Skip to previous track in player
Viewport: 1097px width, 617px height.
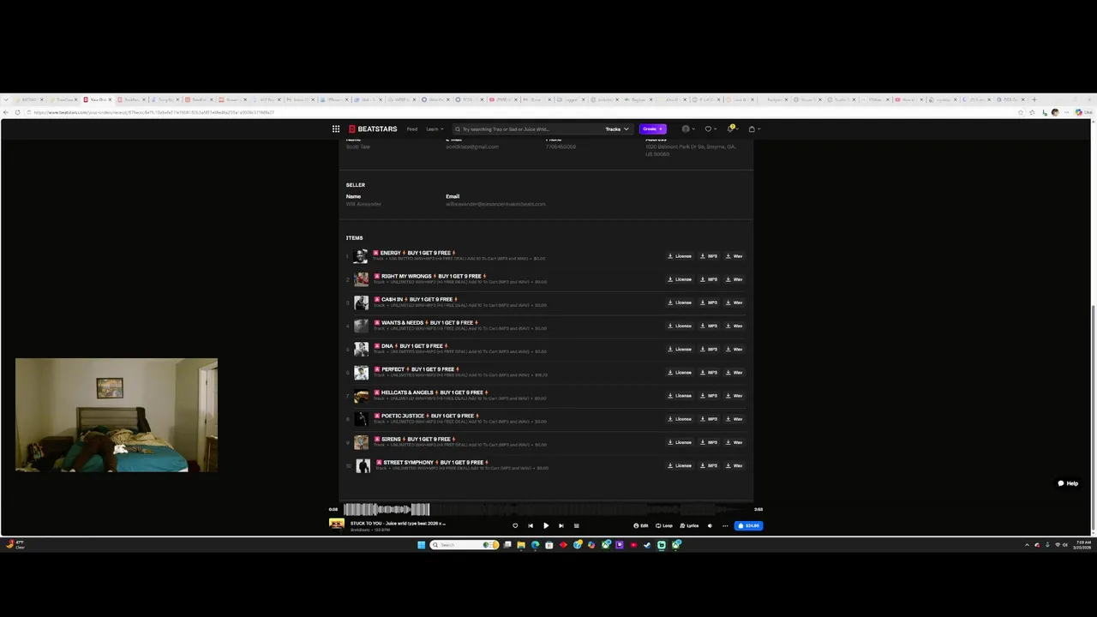pos(531,525)
